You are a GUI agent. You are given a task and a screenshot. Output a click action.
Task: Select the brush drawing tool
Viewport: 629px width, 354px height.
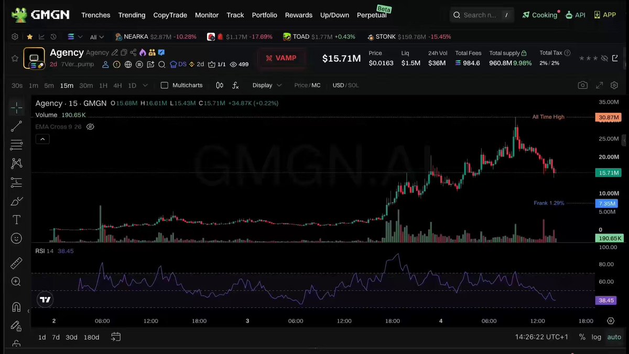point(16,201)
